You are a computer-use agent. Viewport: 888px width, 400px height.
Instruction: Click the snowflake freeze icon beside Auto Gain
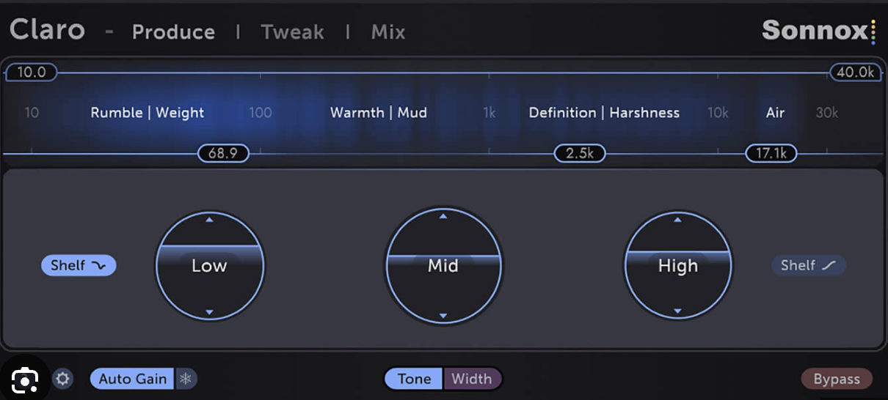pyautogui.click(x=186, y=379)
